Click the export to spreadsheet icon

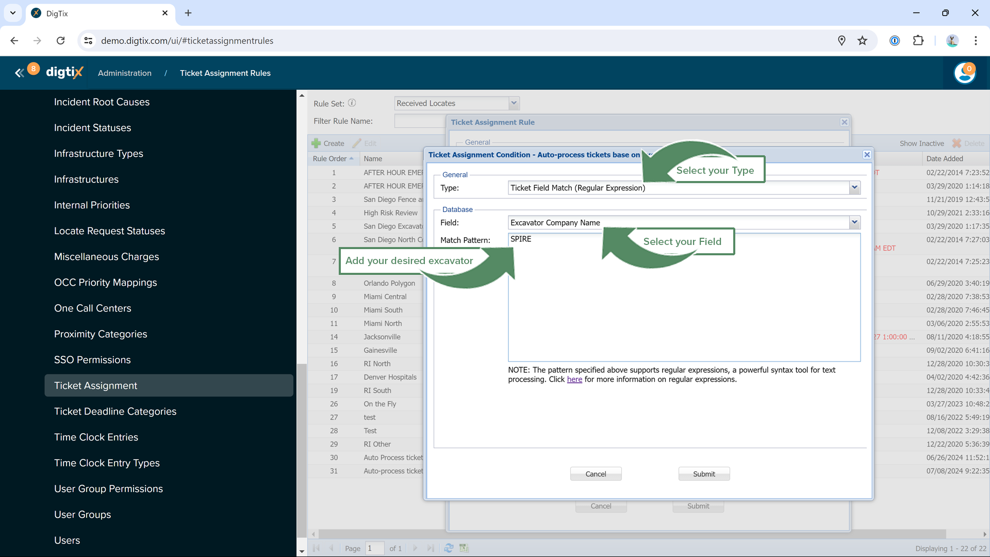click(464, 548)
